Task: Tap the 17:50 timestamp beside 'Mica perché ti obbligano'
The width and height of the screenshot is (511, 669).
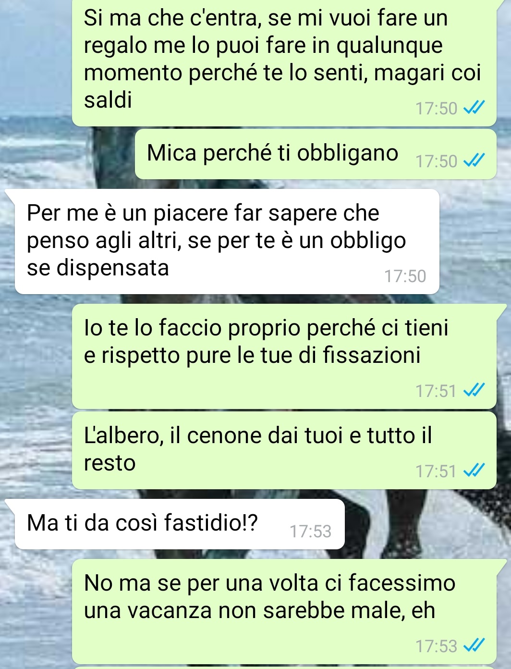Action: (x=436, y=161)
